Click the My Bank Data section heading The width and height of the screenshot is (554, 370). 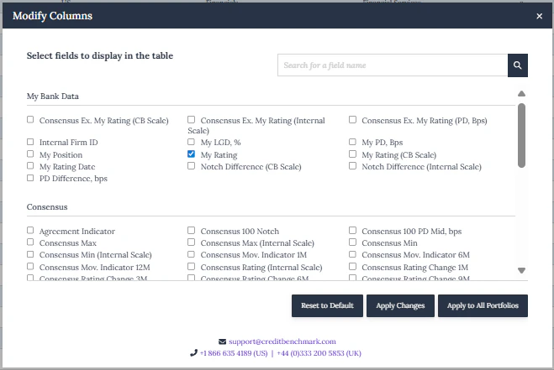53,96
